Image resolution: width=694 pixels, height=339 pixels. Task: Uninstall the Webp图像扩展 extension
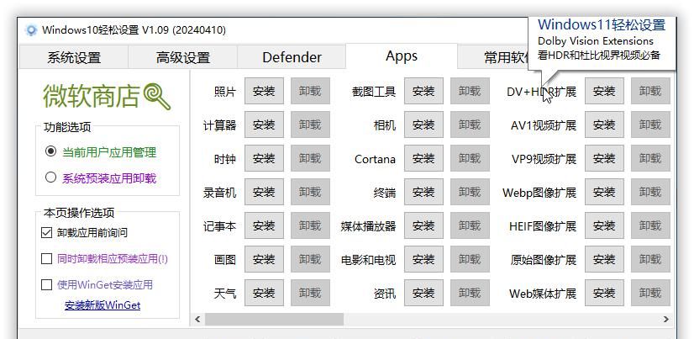pyautogui.click(x=650, y=193)
